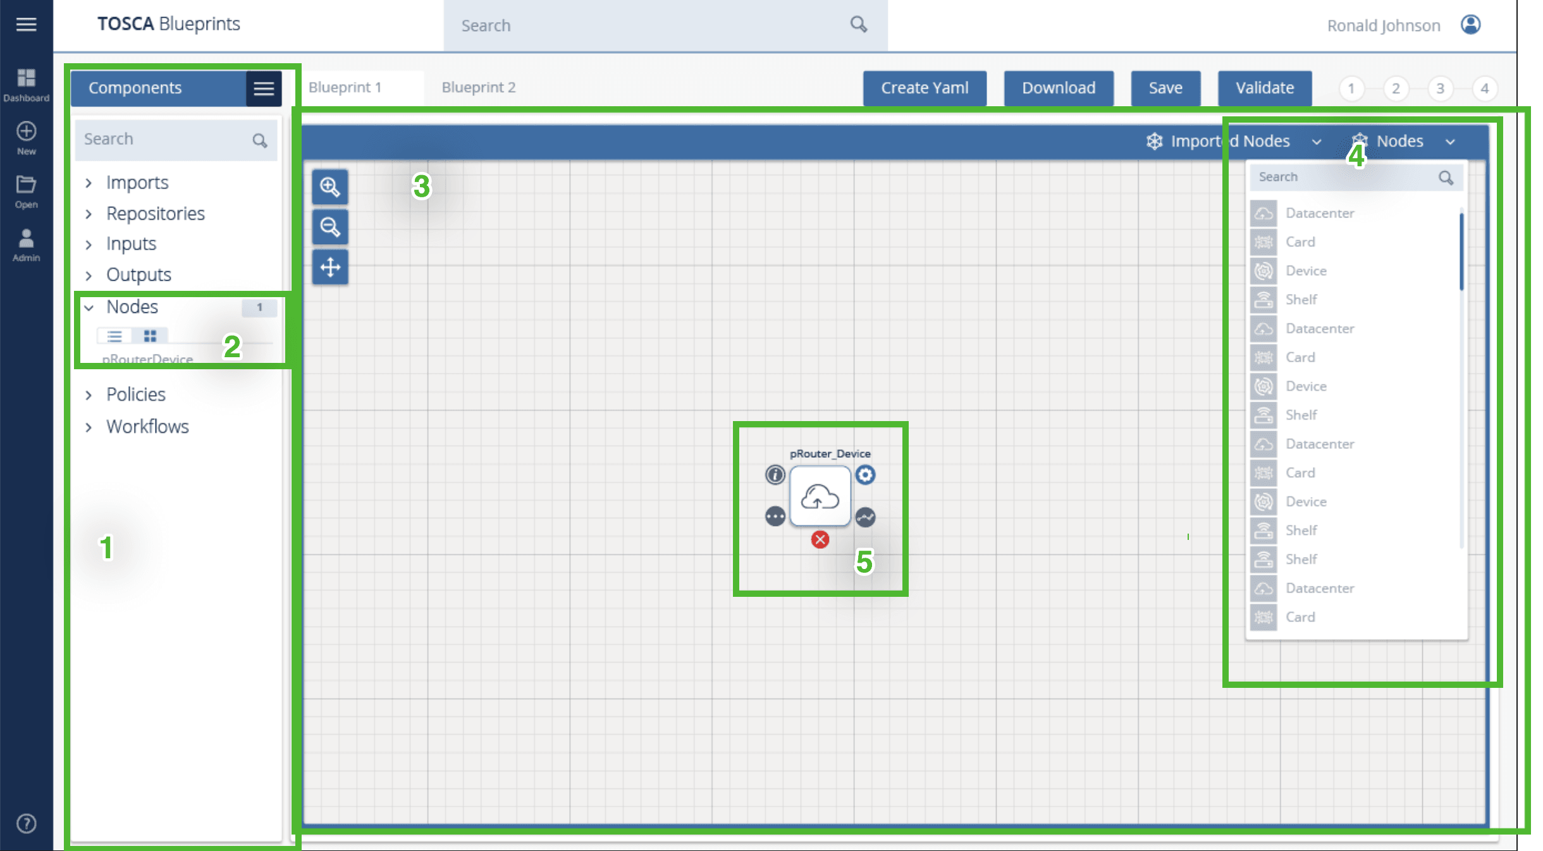The image size is (1543, 851).
Task: Open pRouter_Device gear settings icon
Action: pos(865,474)
